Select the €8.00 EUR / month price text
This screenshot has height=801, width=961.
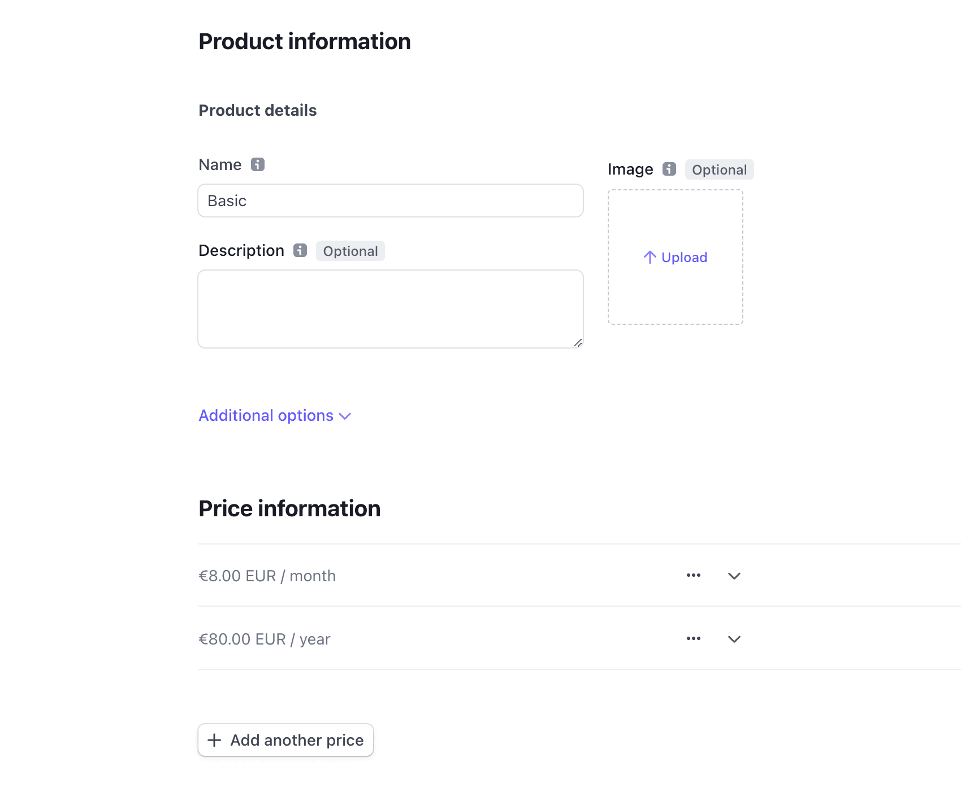(267, 576)
